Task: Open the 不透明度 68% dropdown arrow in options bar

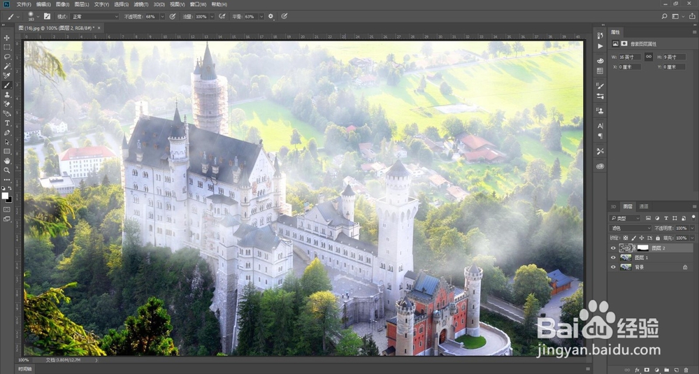Action: (162, 17)
